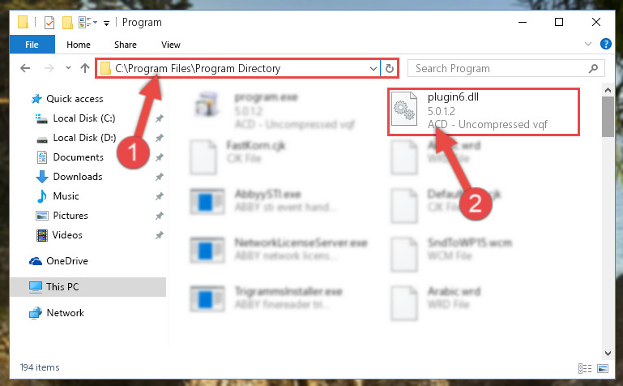The width and height of the screenshot is (623, 386).
Task: Switch to Large icons view icon
Action: (x=602, y=368)
